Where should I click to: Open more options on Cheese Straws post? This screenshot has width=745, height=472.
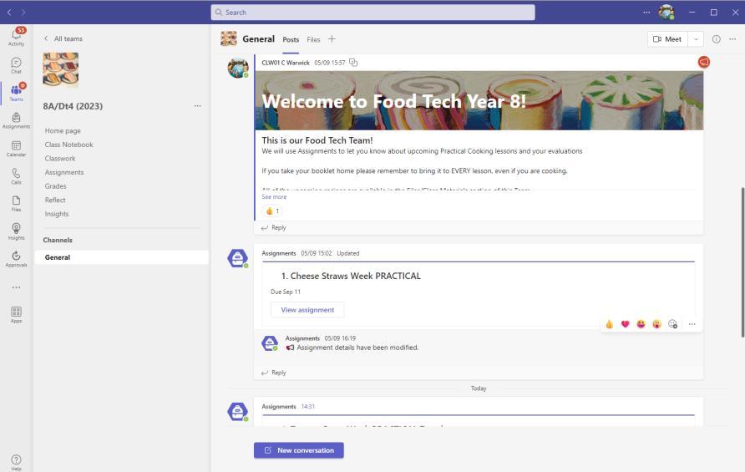692,324
